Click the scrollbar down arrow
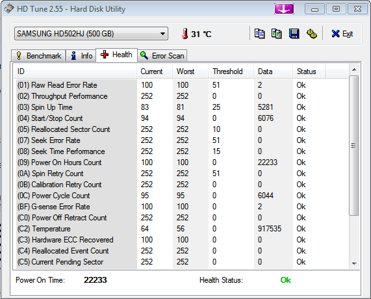The width and height of the screenshot is (371, 299). click(x=354, y=264)
